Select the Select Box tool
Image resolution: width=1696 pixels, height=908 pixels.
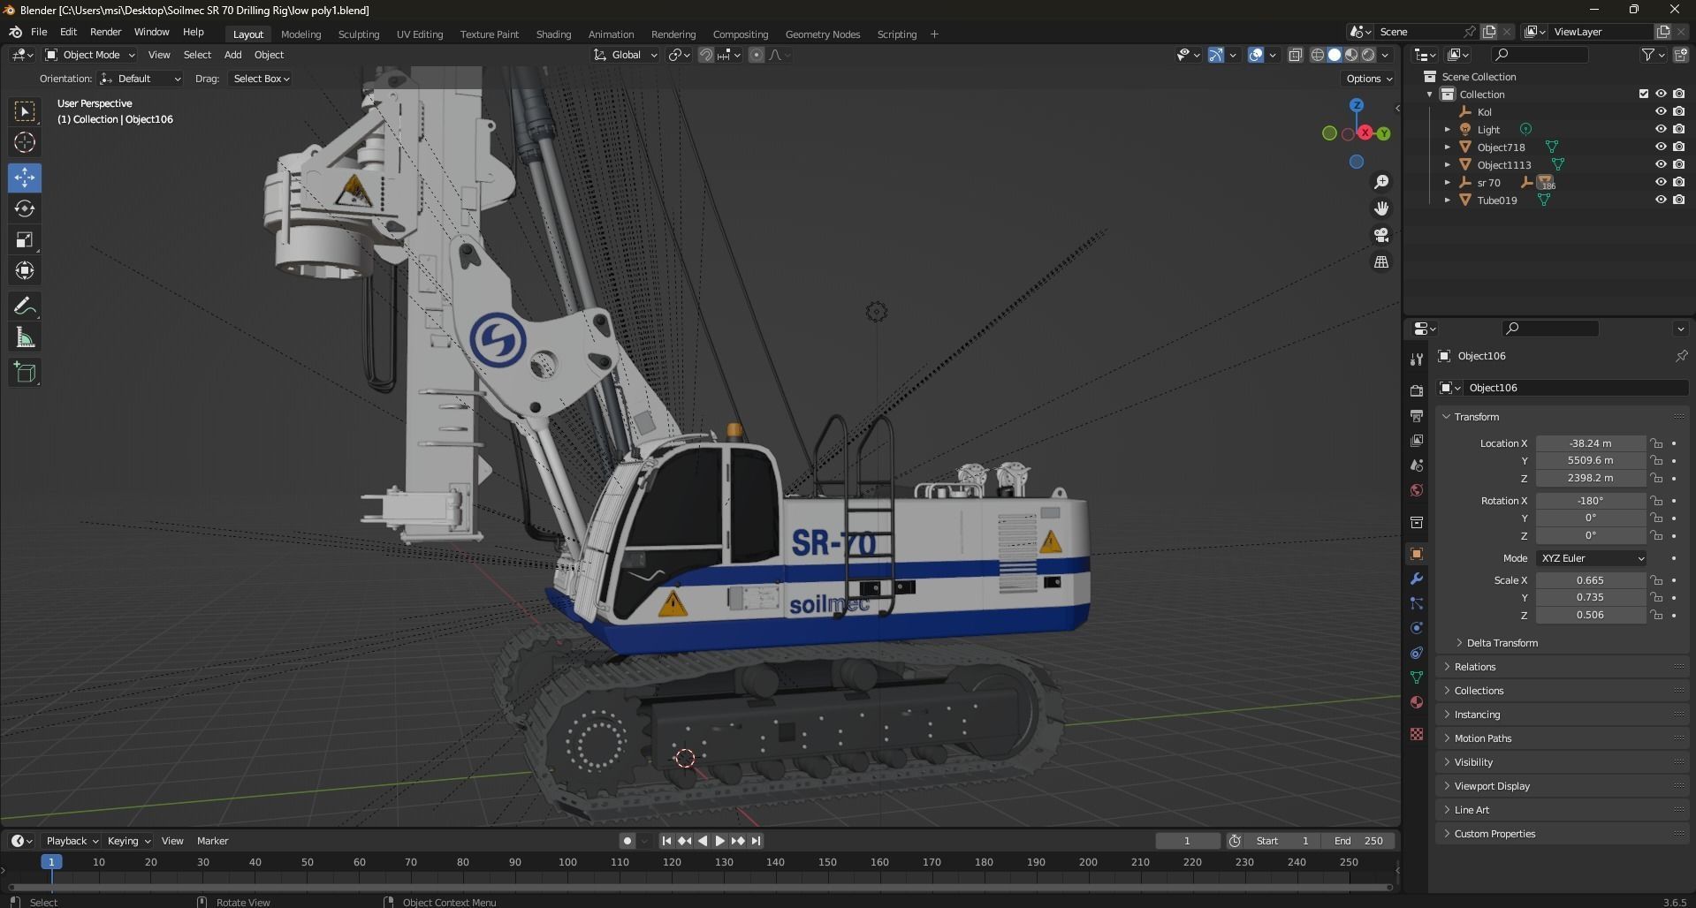coord(25,111)
